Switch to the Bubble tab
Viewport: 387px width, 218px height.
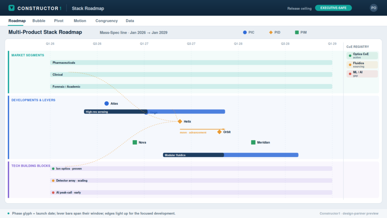(39, 21)
